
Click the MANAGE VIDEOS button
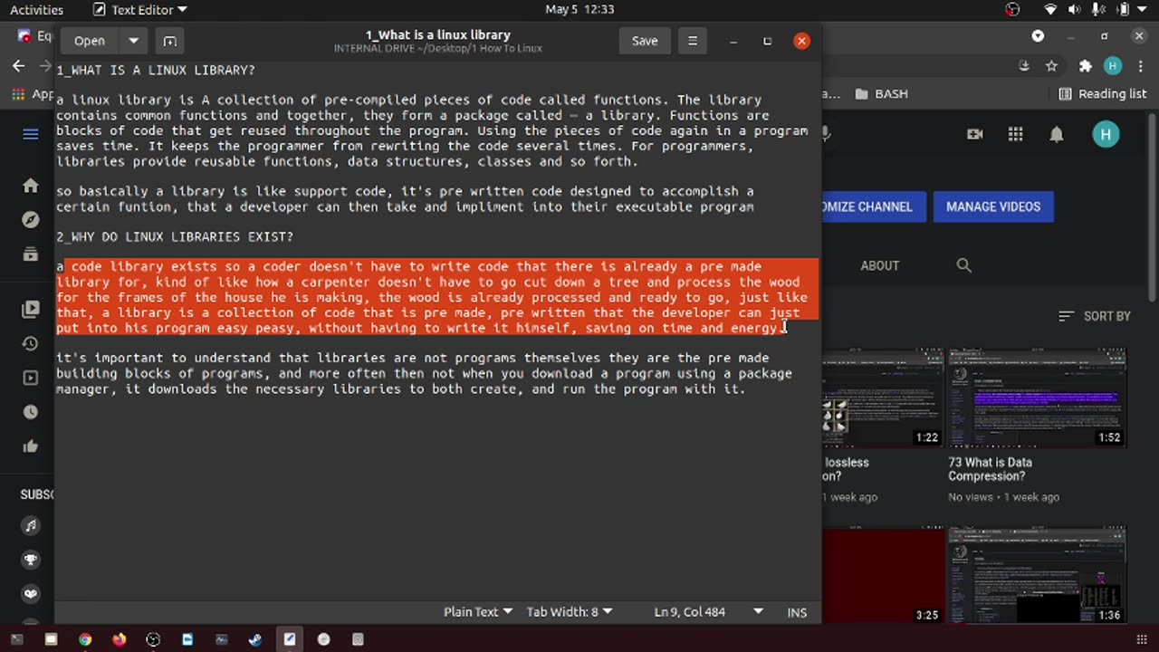993,206
